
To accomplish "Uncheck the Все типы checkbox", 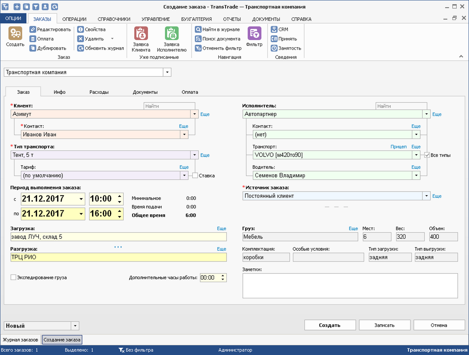I will [427, 155].
